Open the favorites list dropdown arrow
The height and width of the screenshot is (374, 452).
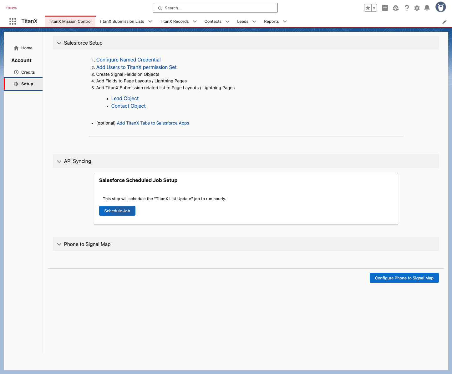tap(374, 8)
